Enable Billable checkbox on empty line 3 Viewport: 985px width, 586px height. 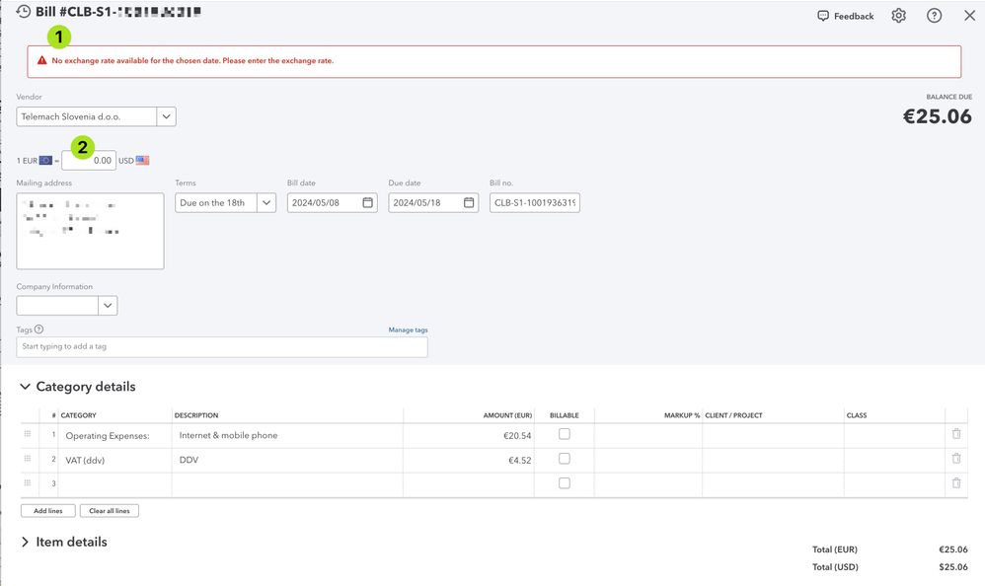pyautogui.click(x=564, y=483)
